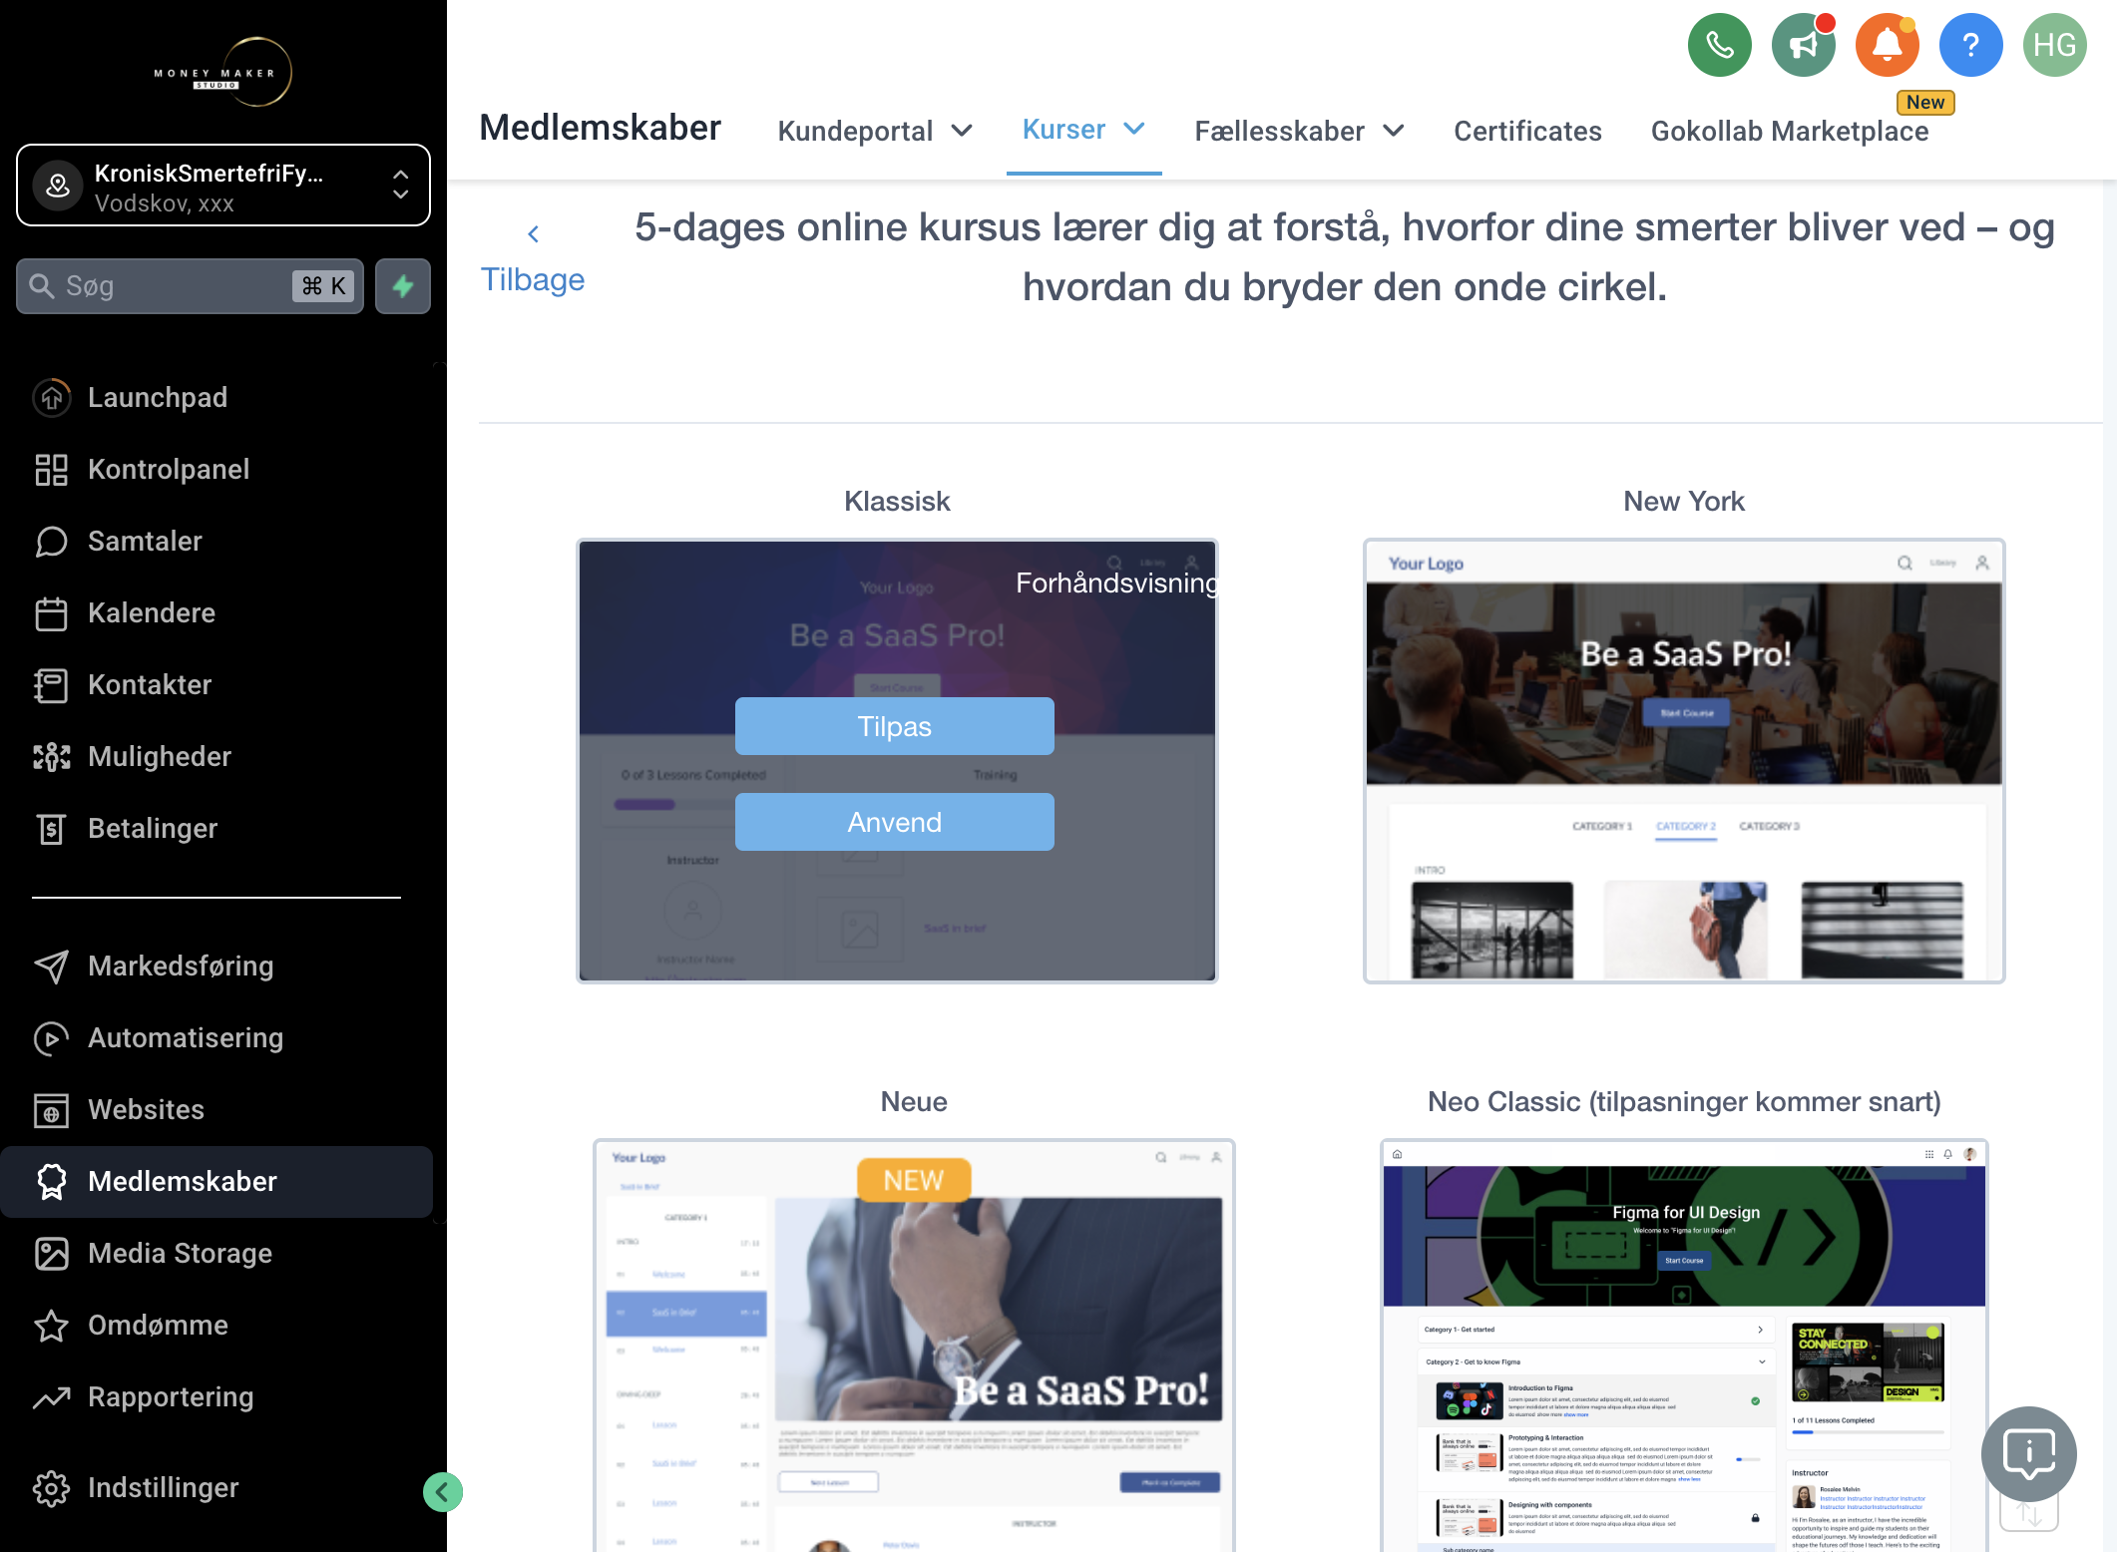Click the Tilpas button on Klassisk
This screenshot has width=2117, height=1552.
895,726
